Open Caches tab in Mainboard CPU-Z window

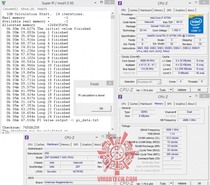tap(40, 145)
